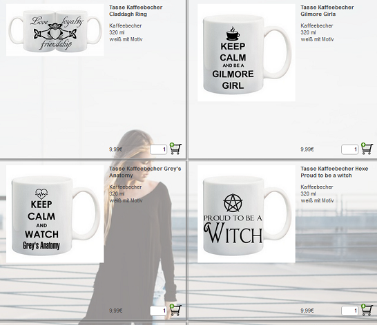Click 'Kaffeebecher' description under Grey's Anatomy title
Screen dimensions: 377x325
(x=125, y=187)
